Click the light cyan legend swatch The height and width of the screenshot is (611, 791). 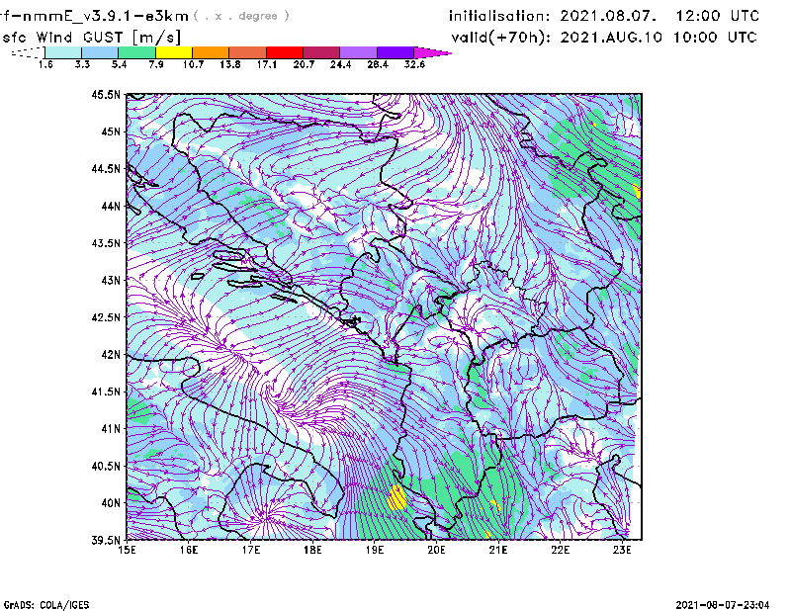[63, 52]
